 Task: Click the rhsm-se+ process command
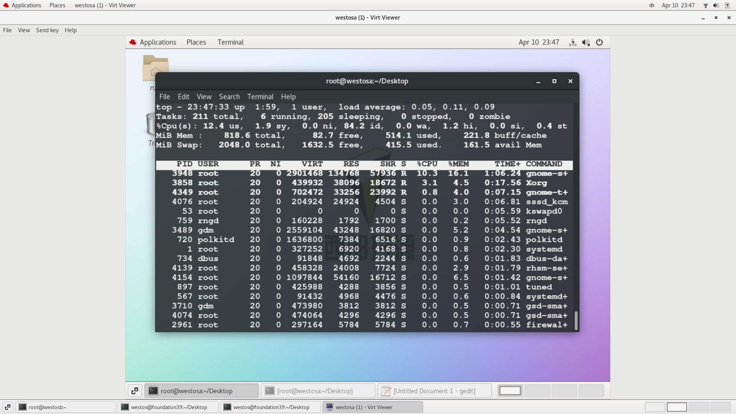[547, 268]
